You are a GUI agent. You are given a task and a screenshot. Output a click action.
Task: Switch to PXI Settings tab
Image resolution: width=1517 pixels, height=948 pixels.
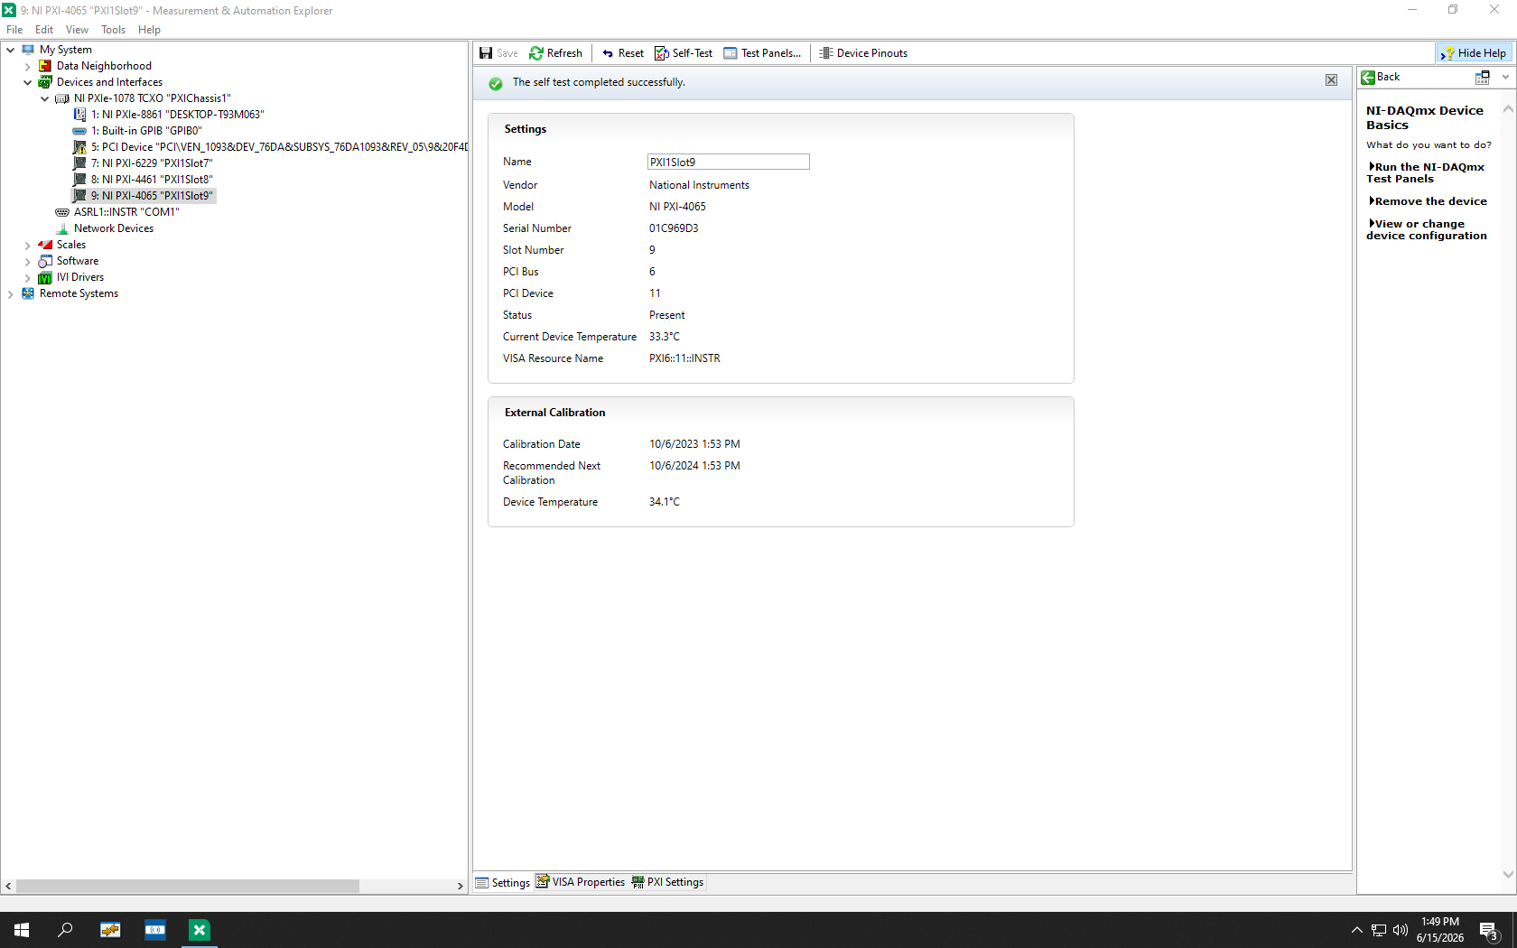[668, 882]
